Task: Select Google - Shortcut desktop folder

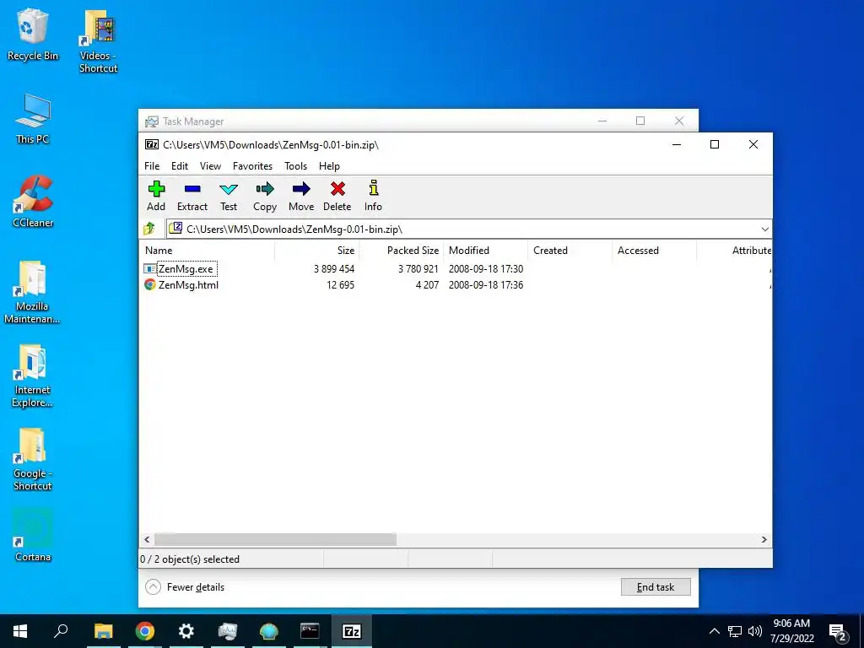Action: tap(32, 460)
